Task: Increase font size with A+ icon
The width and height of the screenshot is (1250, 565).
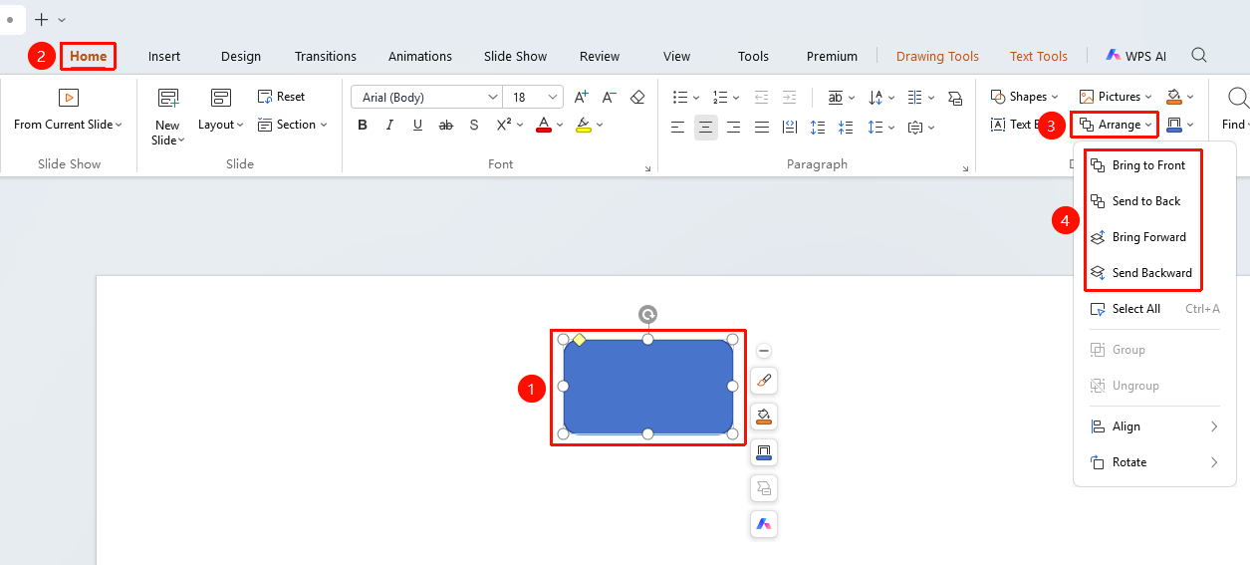Action: pyautogui.click(x=582, y=97)
